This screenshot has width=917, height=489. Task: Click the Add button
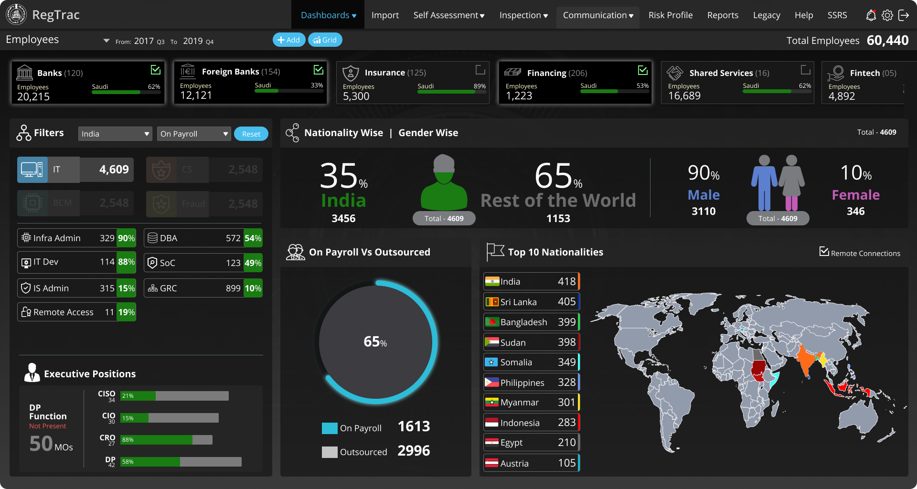point(288,40)
